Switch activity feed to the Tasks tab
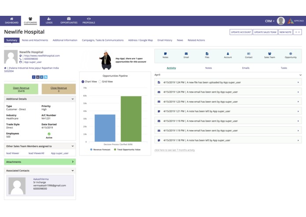 click(x=284, y=68)
